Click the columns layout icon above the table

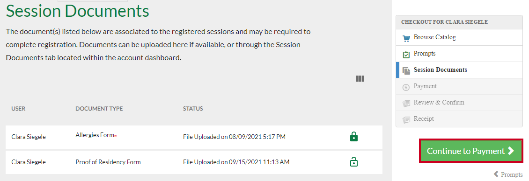pos(360,78)
